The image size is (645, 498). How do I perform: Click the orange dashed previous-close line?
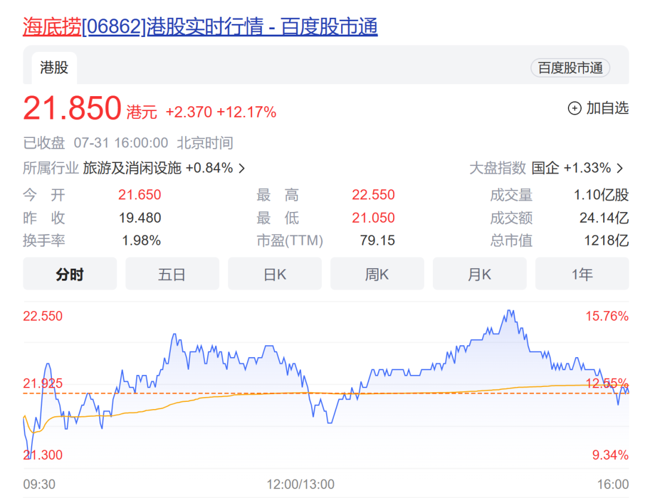pos(326,394)
